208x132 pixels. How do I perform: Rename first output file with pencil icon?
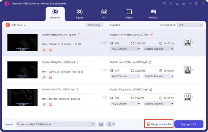click(152, 35)
